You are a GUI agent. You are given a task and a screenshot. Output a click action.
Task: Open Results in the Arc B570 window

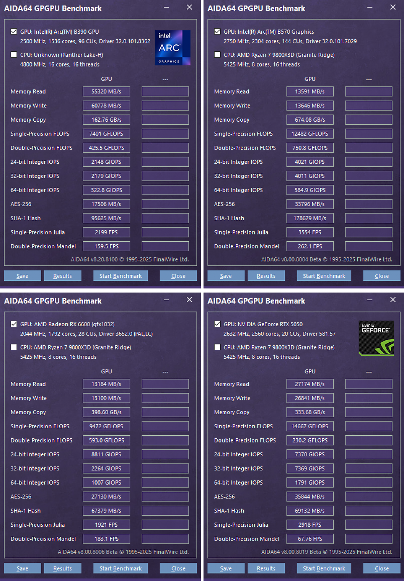coord(266,276)
